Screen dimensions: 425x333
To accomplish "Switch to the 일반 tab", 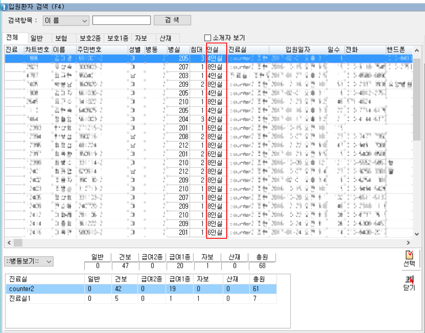I will (37, 38).
